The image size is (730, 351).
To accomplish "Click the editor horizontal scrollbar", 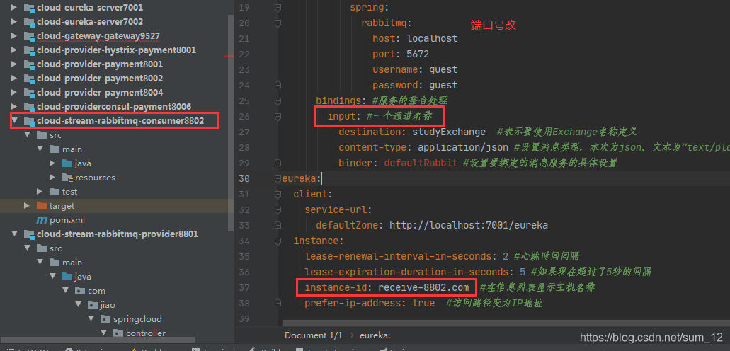I will tap(505, 322).
